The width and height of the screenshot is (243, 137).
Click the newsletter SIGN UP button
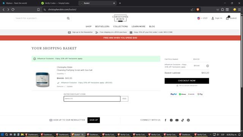[94, 120]
